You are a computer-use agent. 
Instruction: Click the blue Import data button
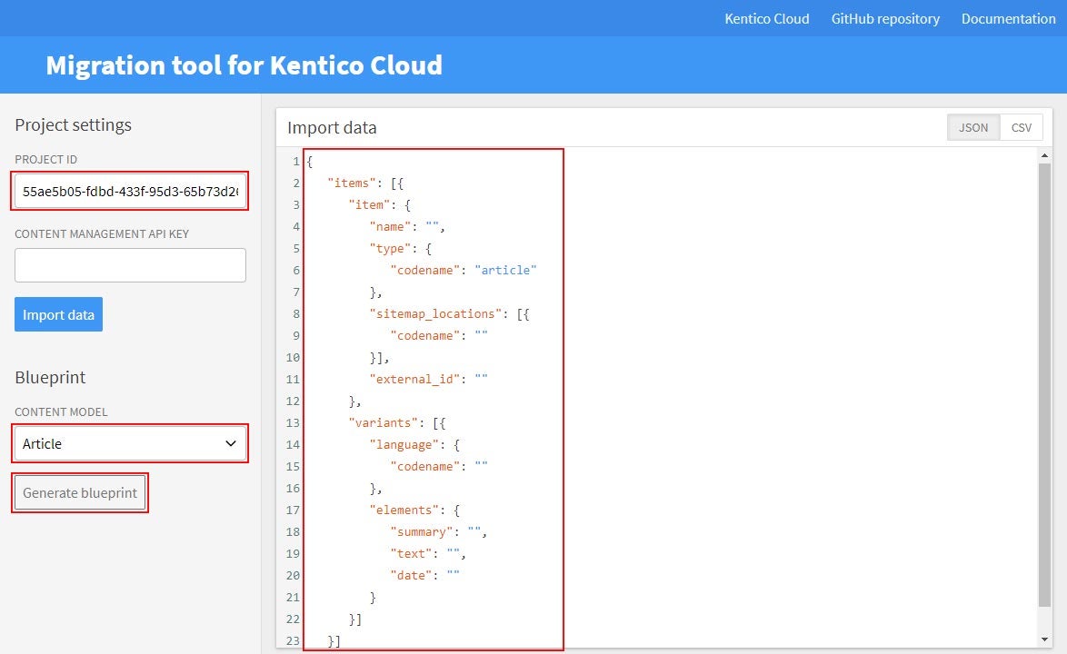pos(58,314)
